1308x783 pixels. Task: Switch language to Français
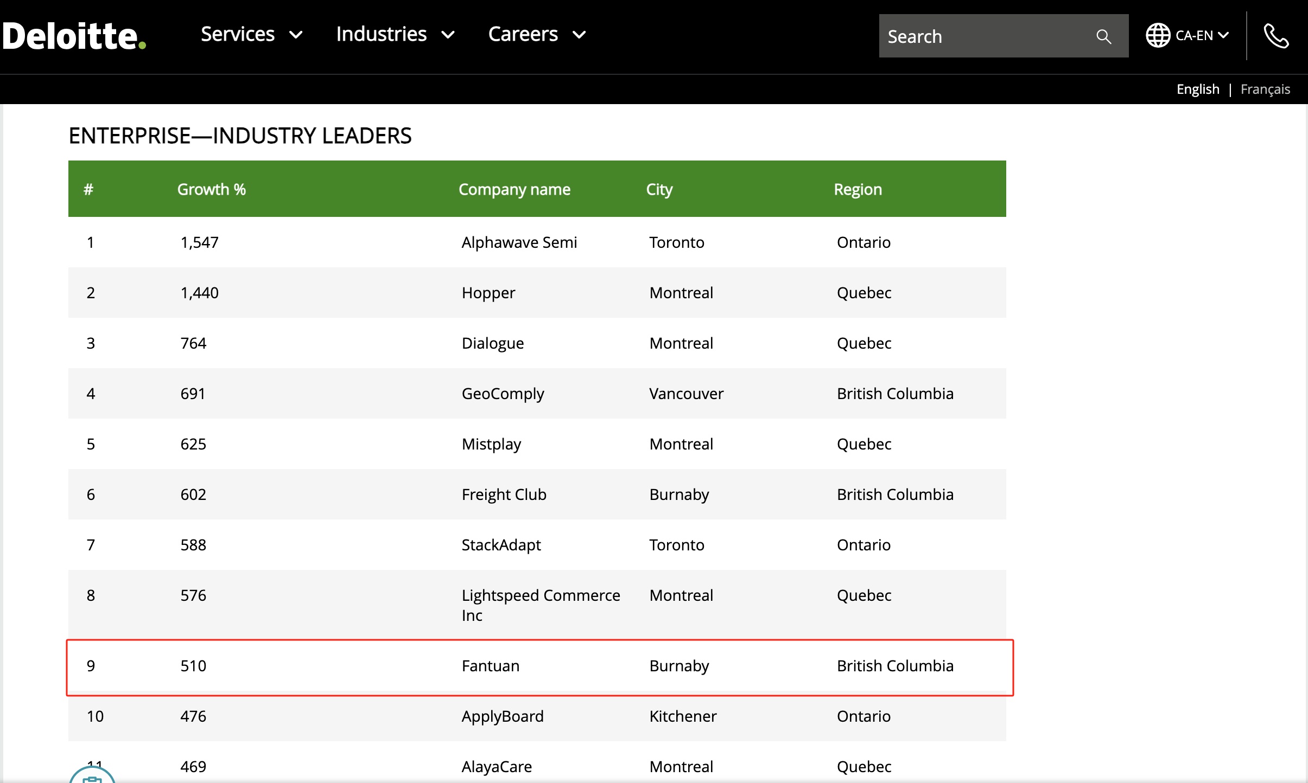point(1265,89)
